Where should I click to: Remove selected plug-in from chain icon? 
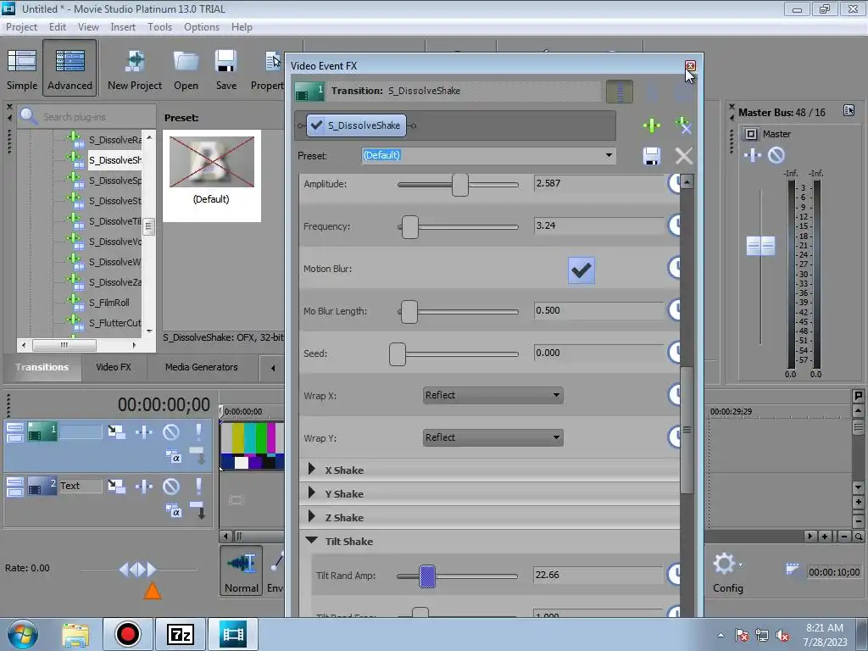[684, 125]
